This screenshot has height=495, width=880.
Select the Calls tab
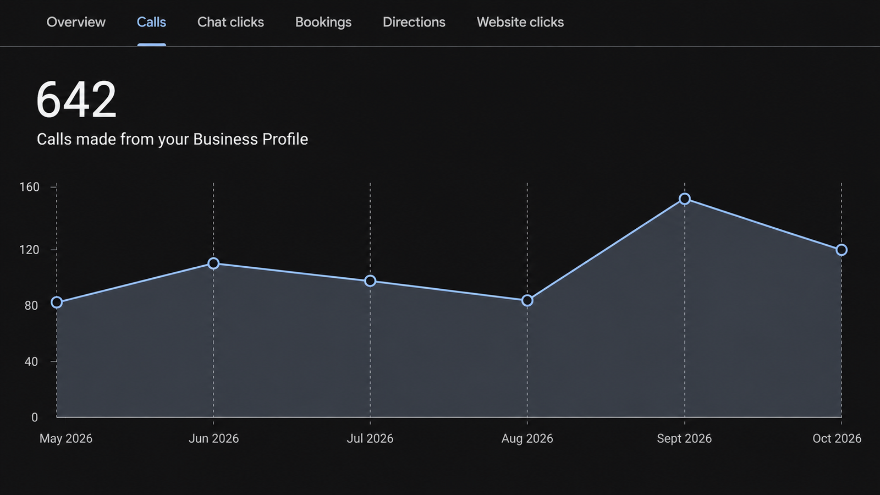151,22
